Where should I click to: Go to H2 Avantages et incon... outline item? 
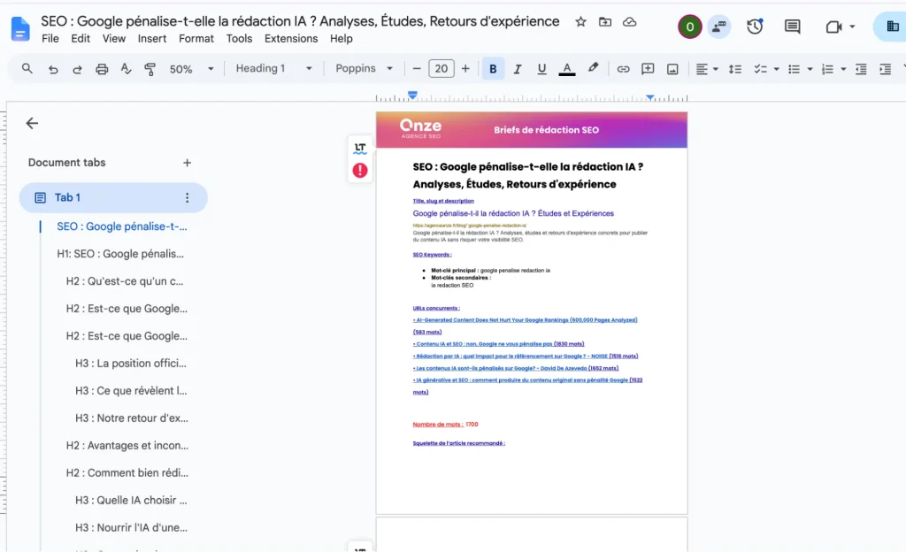(127, 445)
